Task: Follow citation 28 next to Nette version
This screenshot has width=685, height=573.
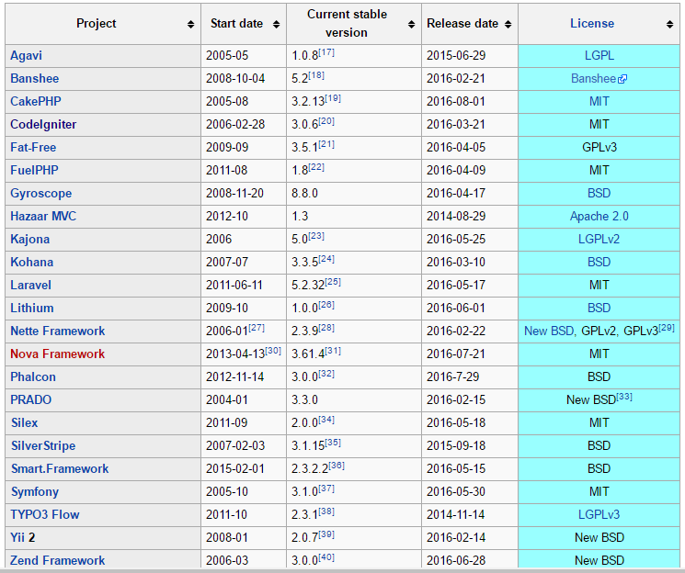Action: tap(326, 328)
